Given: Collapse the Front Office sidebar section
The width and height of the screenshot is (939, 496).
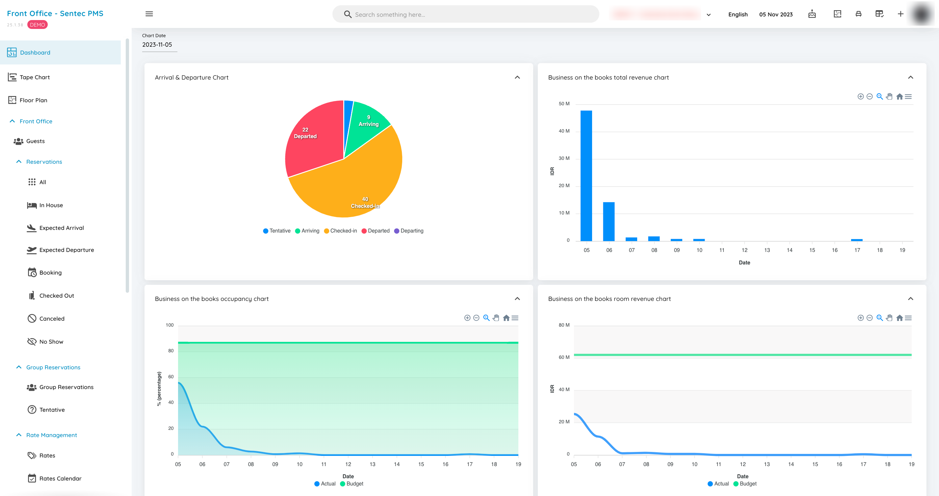Looking at the screenshot, I should pyautogui.click(x=31, y=121).
